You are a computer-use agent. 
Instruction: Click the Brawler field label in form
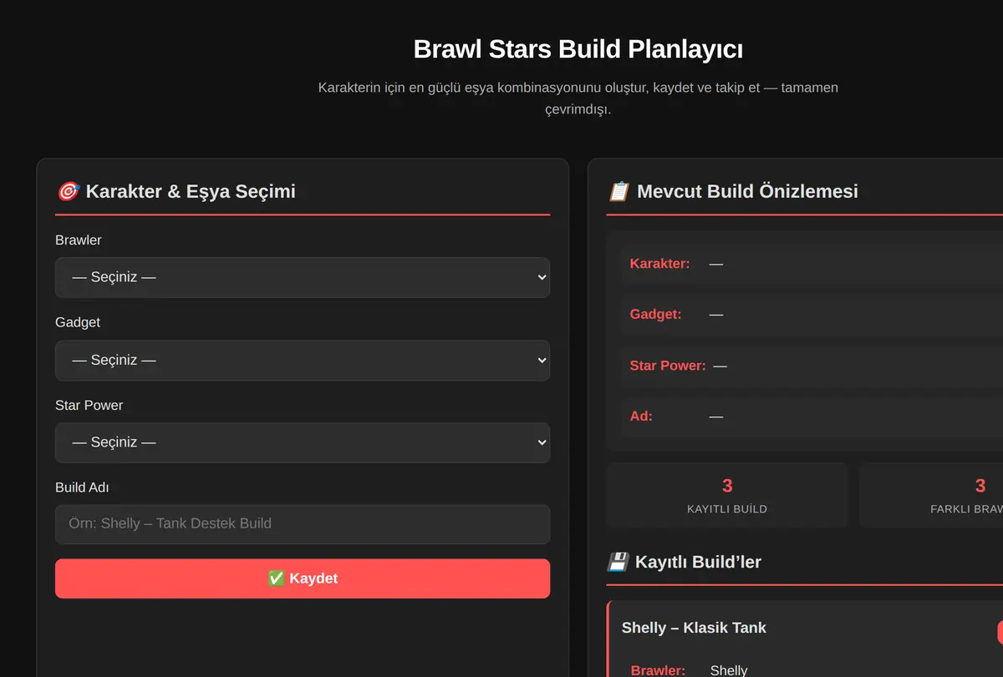tap(79, 240)
